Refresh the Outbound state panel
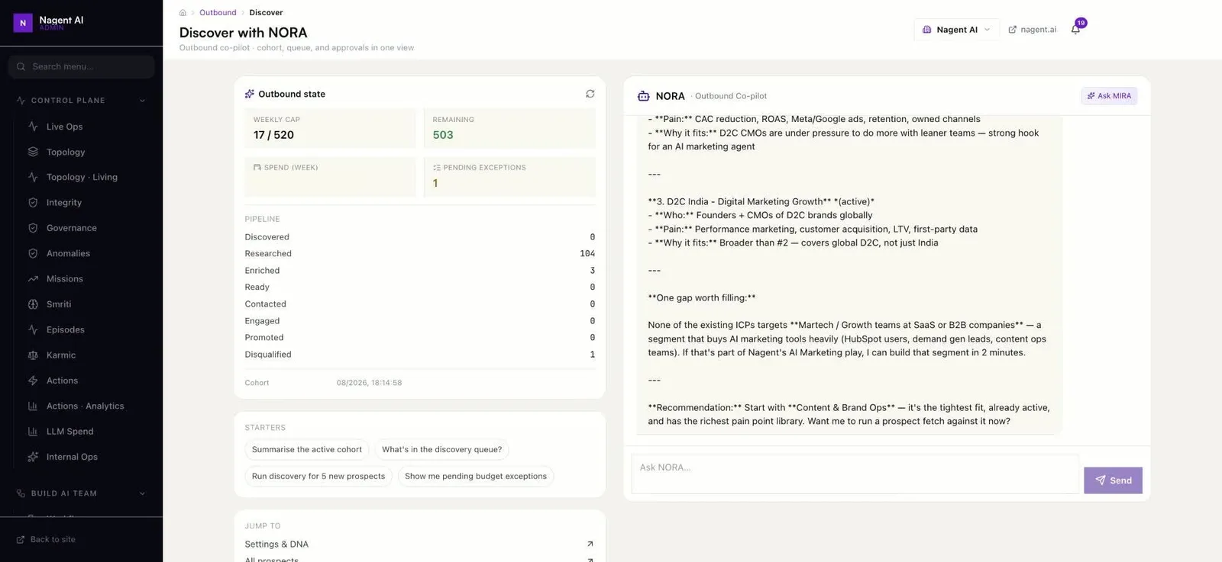The image size is (1222, 562). coord(590,94)
